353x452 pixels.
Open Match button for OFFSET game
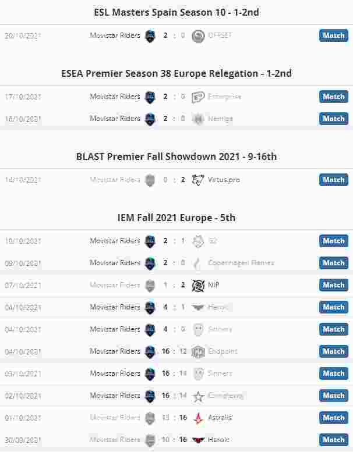coord(334,35)
